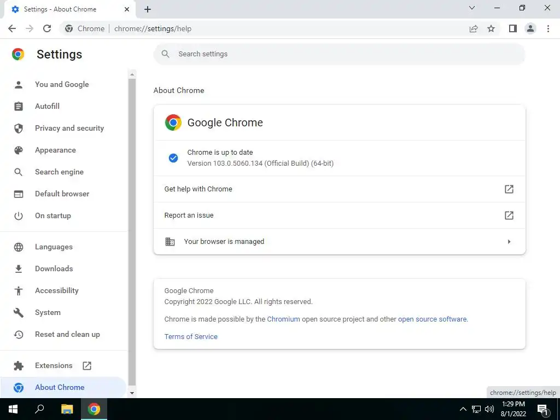Click the Reset history clock icon
Image resolution: width=560 pixels, height=420 pixels.
[19, 334]
